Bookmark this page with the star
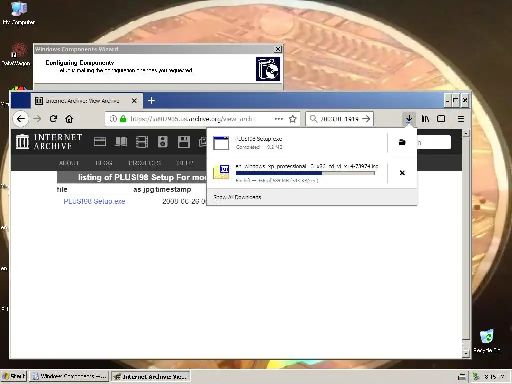 pos(293,119)
